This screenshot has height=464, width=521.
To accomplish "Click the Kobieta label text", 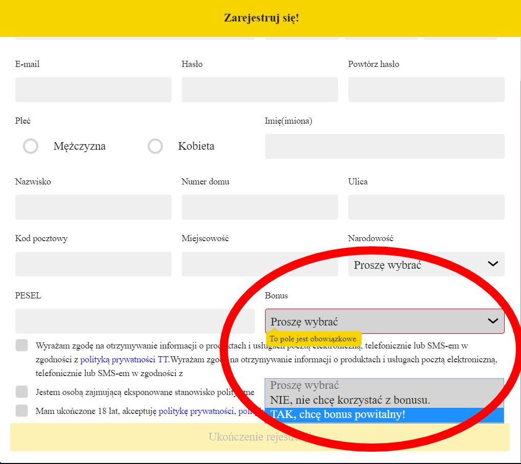I will (196, 146).
